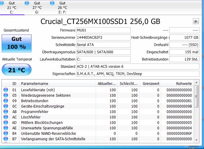
Task: Click the Gut 100 % health status button
Action: [x=17, y=44]
